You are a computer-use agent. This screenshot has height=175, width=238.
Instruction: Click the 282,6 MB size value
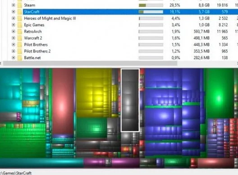coord(201,58)
